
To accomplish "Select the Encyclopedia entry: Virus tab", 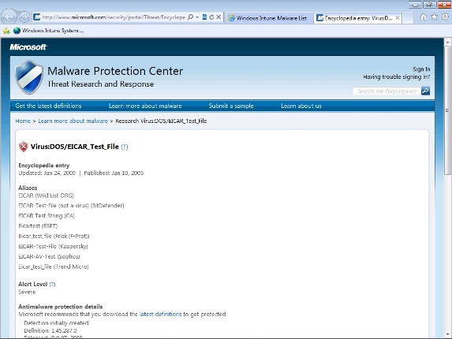I will coord(357,18).
